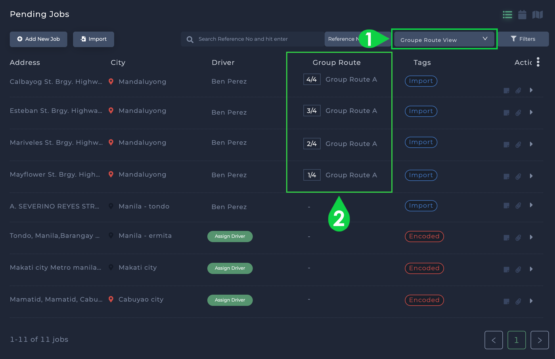Expand actions arrow for Tondo, Manila job
The width and height of the screenshot is (555, 359).
[531, 237]
